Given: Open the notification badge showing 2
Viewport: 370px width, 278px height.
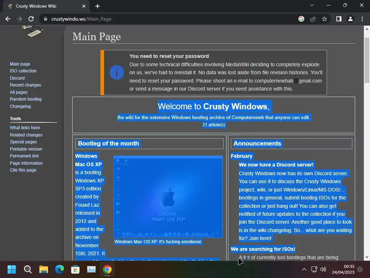Looking at the screenshot, I should click(360, 269).
